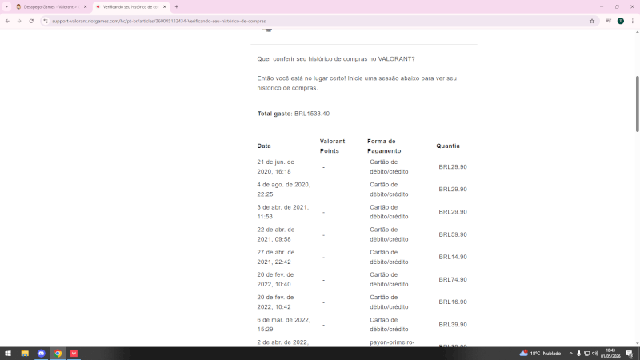Open the volume tray icon
The image size is (640, 360).
point(594,354)
